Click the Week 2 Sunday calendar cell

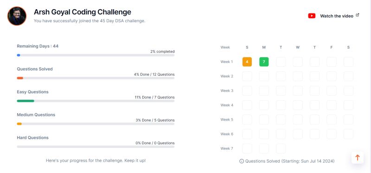247,76
